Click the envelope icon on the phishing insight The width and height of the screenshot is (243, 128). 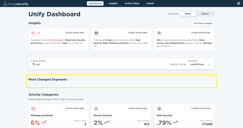[x=96, y=33]
